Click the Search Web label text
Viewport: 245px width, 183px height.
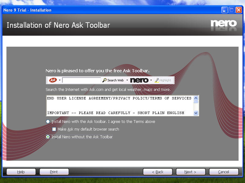coord(115,80)
